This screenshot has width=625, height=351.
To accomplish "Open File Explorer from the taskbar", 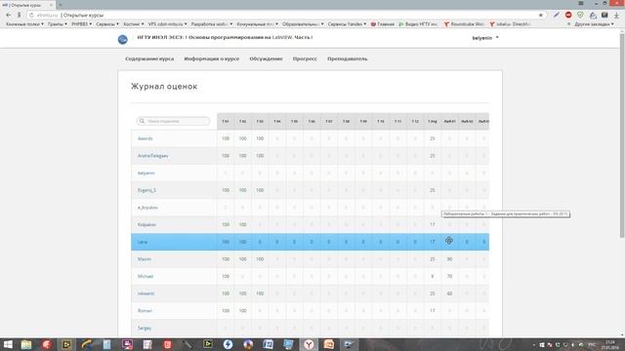I will coord(26,344).
